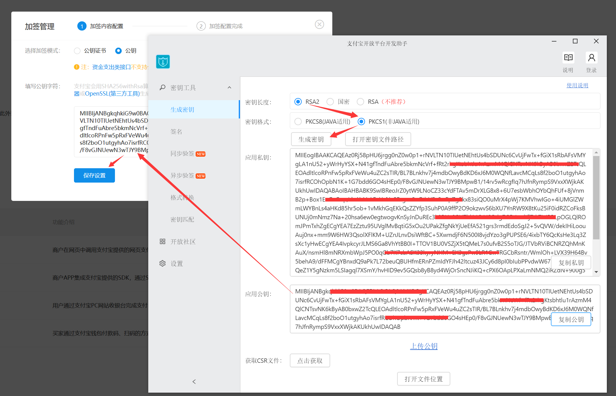Viewport: 616px width, 396px height.
Task: Click the shield app logo
Action: (163, 61)
